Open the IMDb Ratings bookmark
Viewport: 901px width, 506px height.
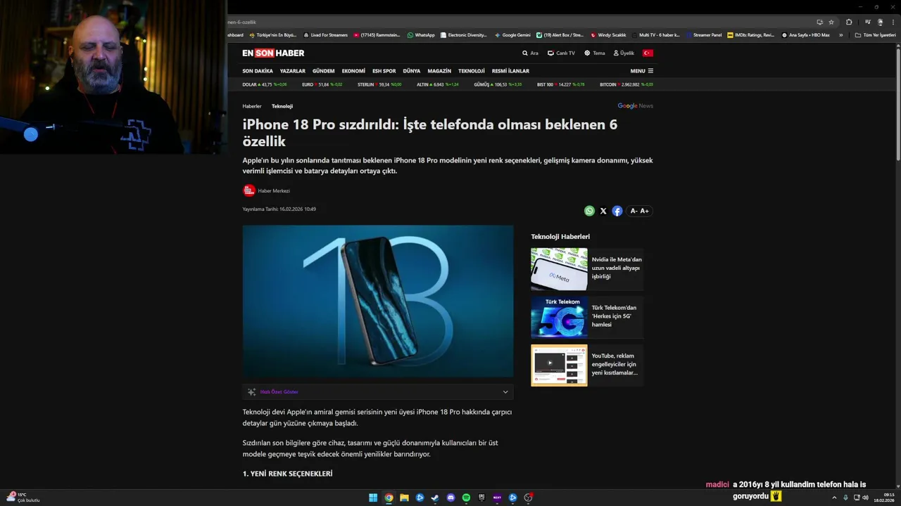[x=751, y=35]
